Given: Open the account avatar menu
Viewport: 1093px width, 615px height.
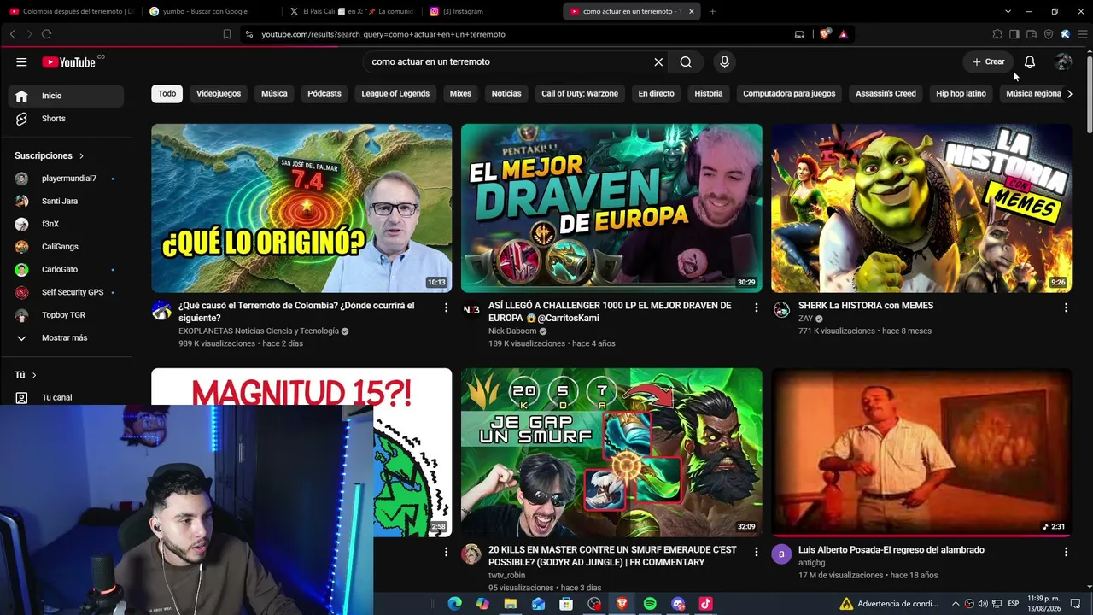Looking at the screenshot, I should (x=1063, y=61).
